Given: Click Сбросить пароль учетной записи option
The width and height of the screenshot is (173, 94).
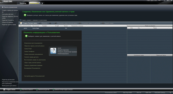Looking at the screenshot, I should click(34, 46).
